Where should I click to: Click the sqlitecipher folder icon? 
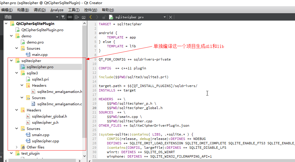[x=18, y=61]
